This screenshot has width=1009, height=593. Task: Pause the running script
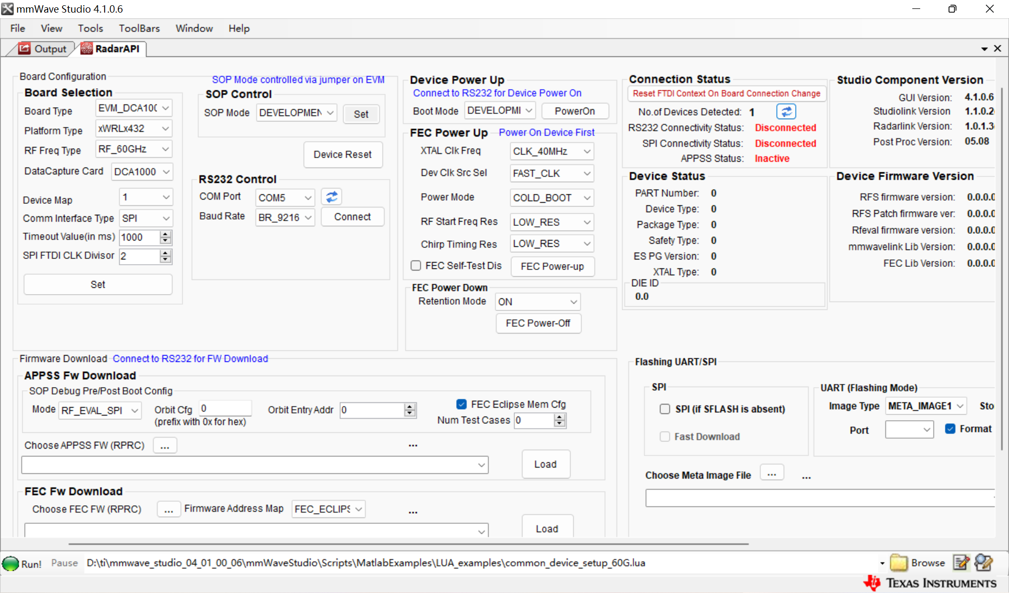(65, 563)
